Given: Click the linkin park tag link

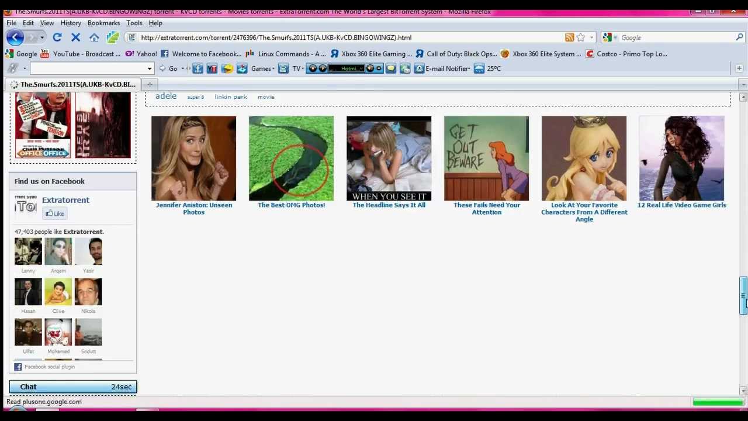Looking at the screenshot, I should [x=231, y=96].
